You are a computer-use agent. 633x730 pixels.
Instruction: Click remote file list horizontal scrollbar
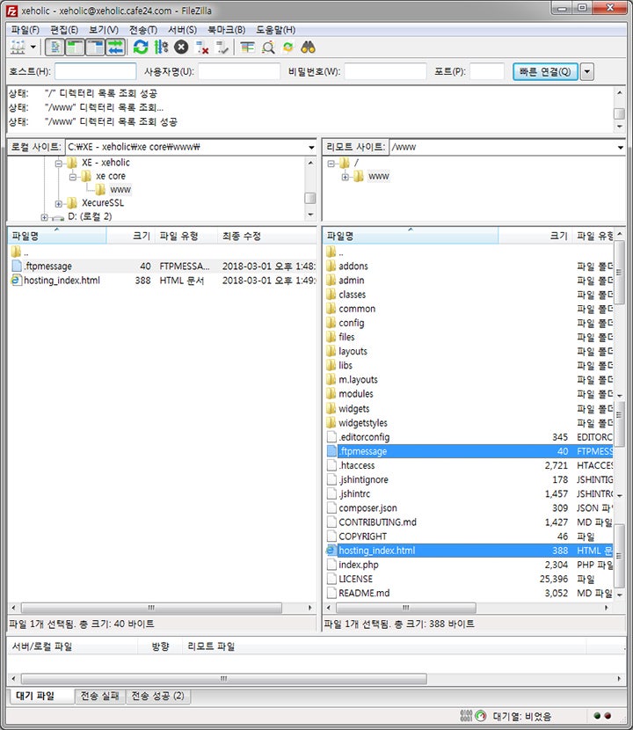click(406, 608)
